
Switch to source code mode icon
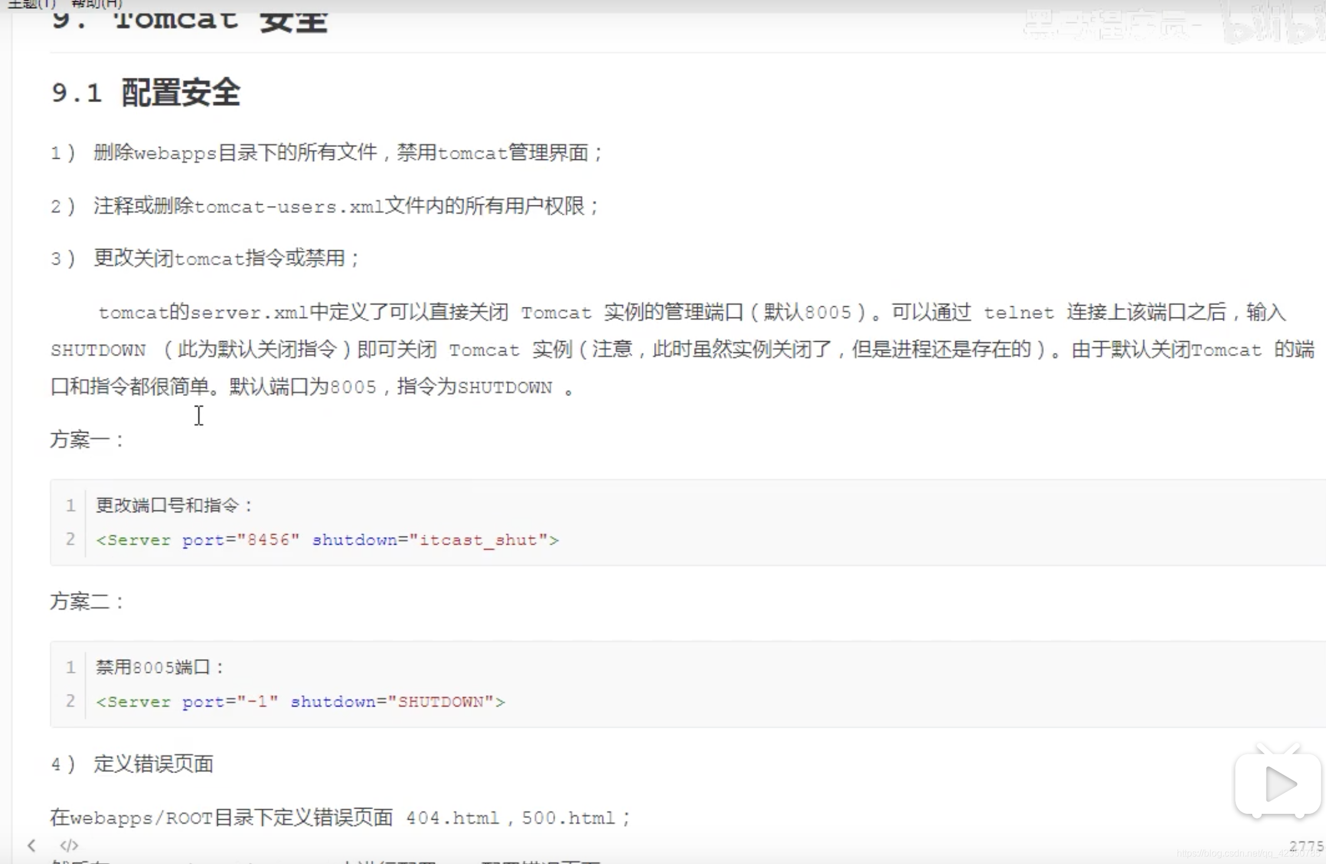(69, 845)
